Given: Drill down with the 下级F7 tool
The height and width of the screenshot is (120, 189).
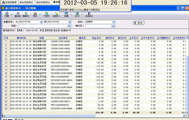Looking at the screenshot, I should pyautogui.click(x=46, y=14).
